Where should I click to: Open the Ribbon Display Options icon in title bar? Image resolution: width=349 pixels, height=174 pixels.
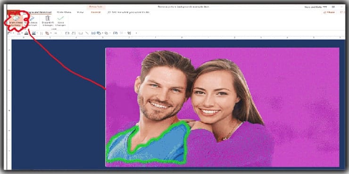click(333, 7)
